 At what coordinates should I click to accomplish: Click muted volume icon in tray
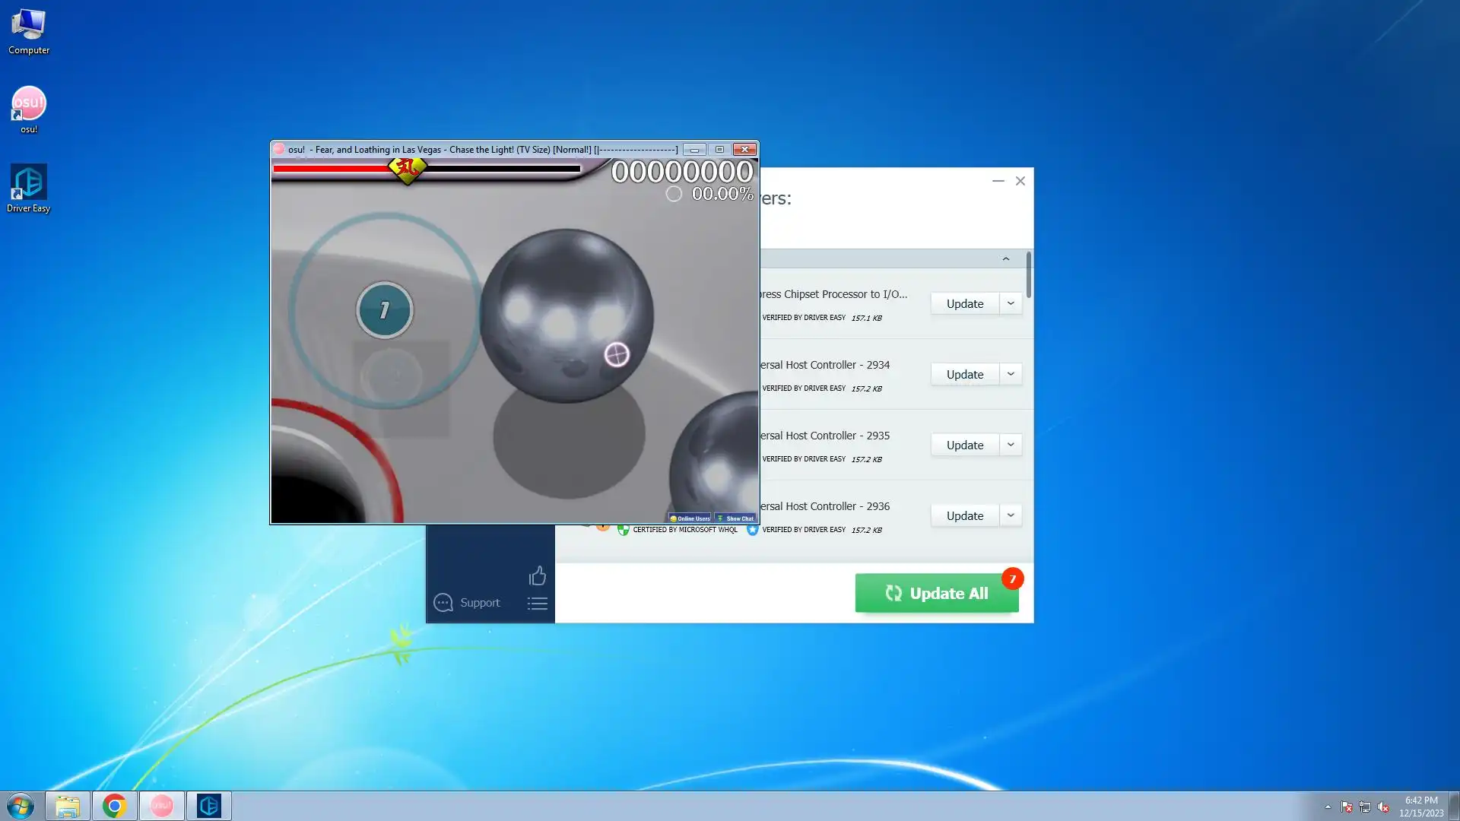click(x=1383, y=807)
